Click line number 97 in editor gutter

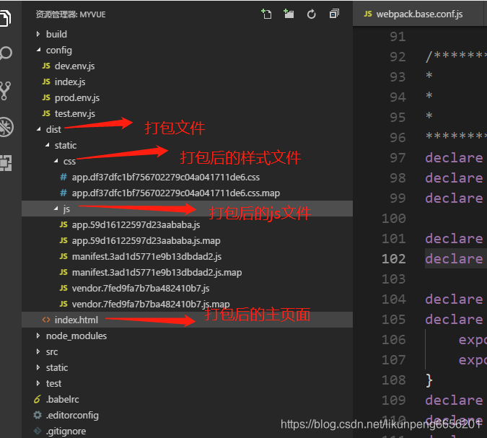pyautogui.click(x=398, y=158)
